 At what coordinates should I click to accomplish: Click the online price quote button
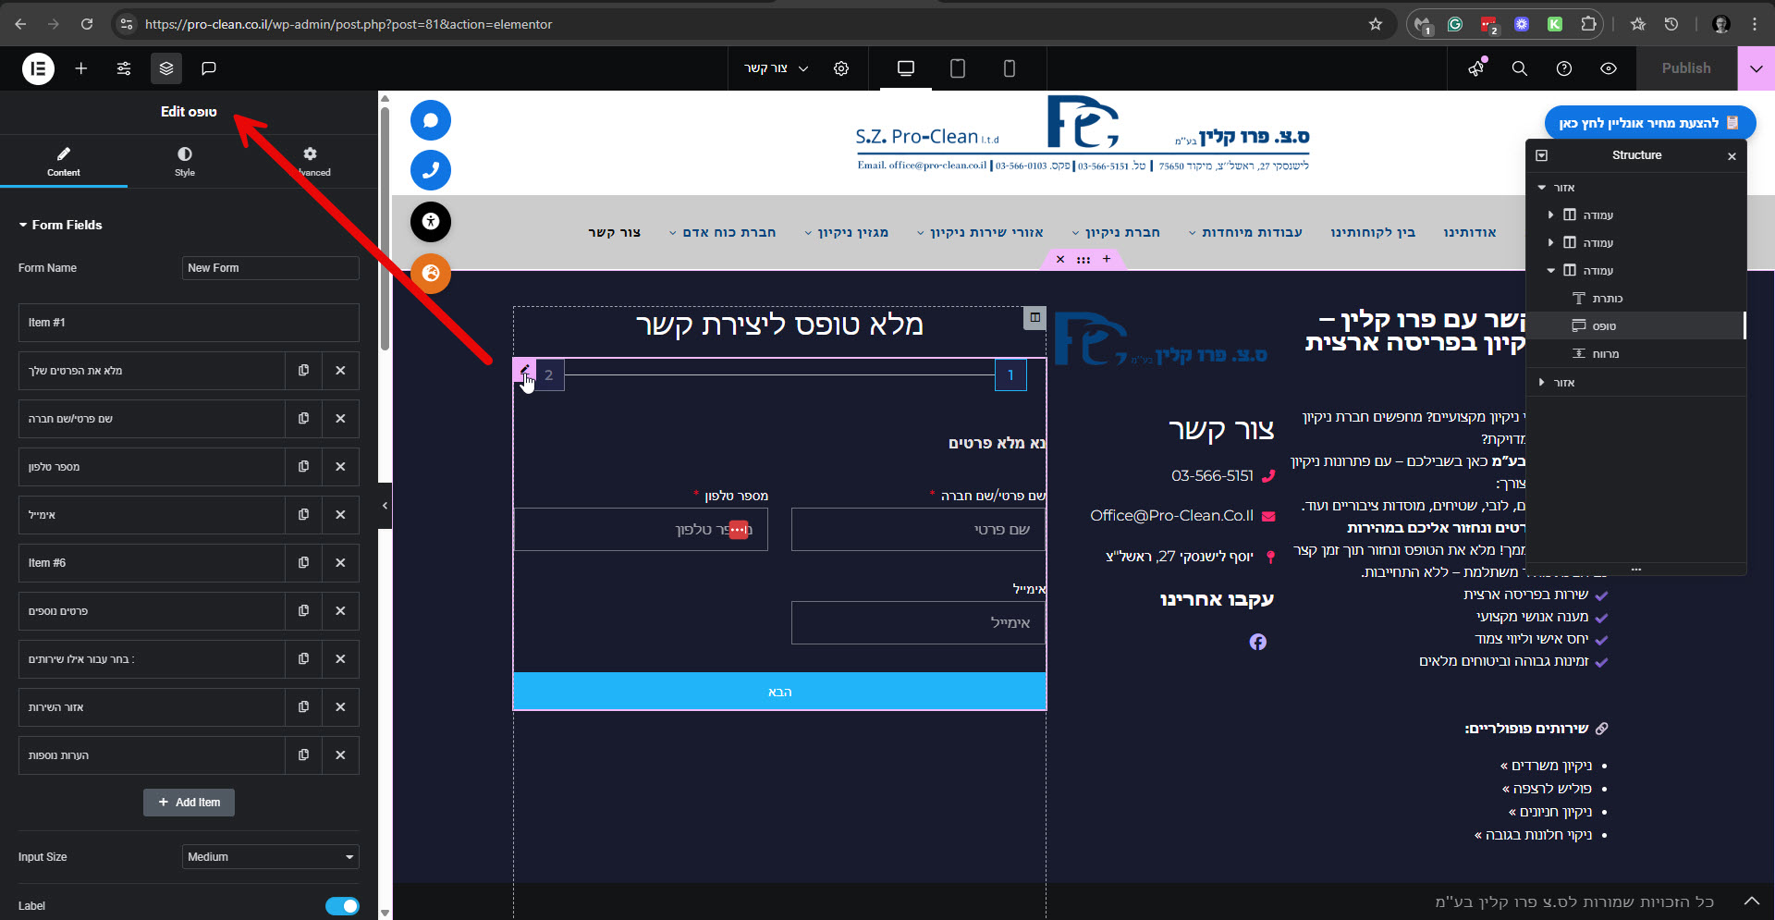1649,123
